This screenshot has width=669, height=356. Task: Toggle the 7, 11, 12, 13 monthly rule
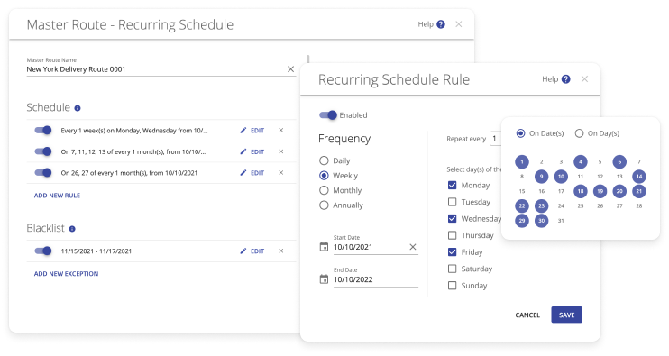[x=43, y=151]
